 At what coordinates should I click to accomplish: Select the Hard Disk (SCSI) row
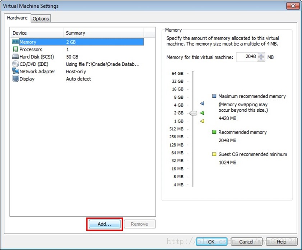point(78,57)
